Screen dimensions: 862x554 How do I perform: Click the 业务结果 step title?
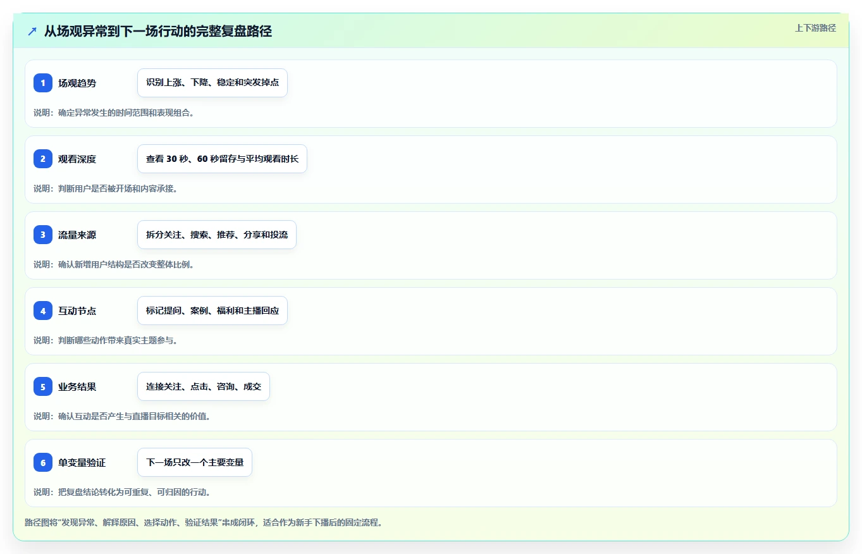tap(77, 386)
